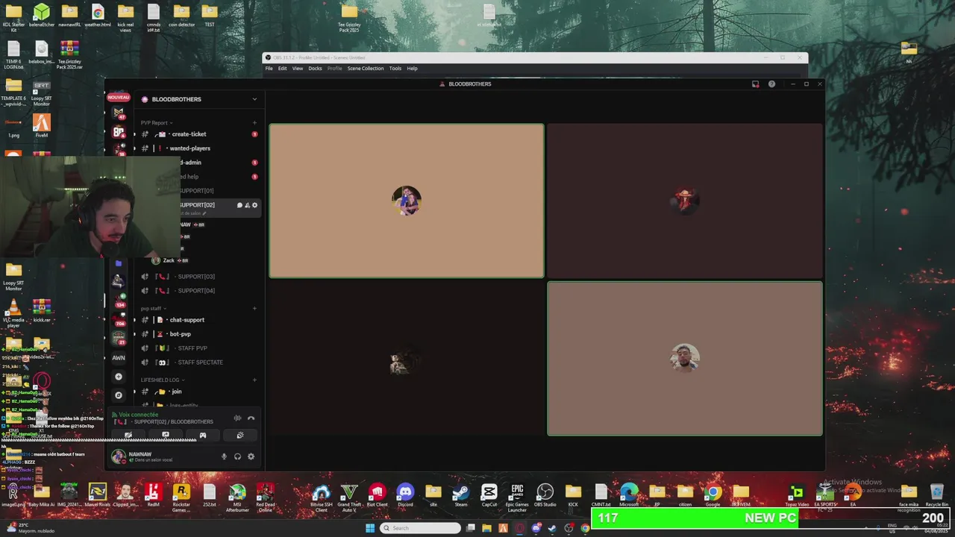This screenshot has width=955, height=537.
Task: Click the taskbar Search box
Action: click(420, 528)
